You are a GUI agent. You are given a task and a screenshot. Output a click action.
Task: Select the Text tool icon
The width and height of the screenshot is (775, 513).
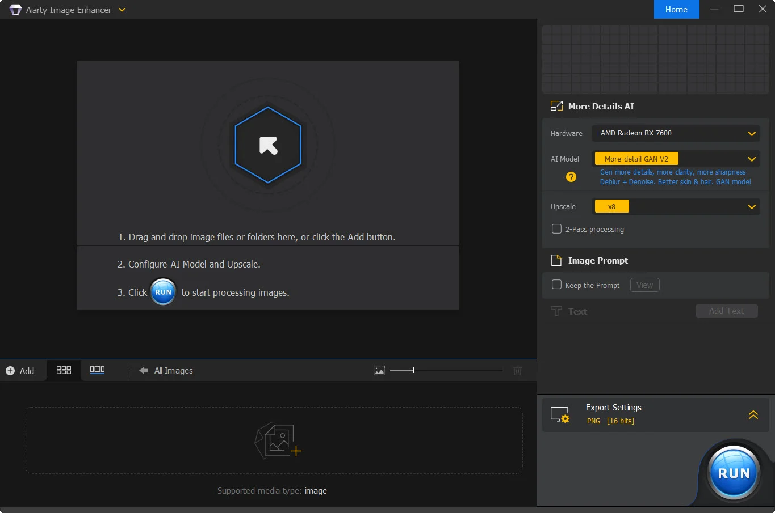pyautogui.click(x=556, y=311)
